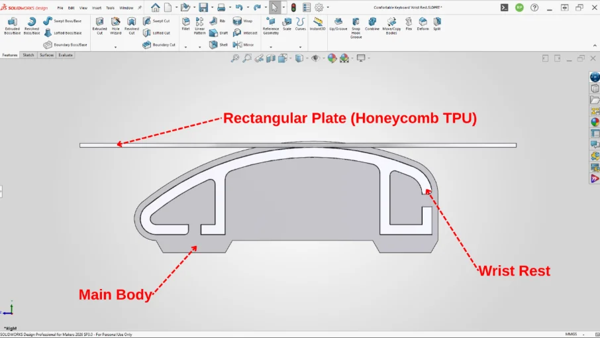Image resolution: width=600 pixels, height=338 pixels.
Task: Select the Extruded Boss/Base tool
Action: pos(12,26)
